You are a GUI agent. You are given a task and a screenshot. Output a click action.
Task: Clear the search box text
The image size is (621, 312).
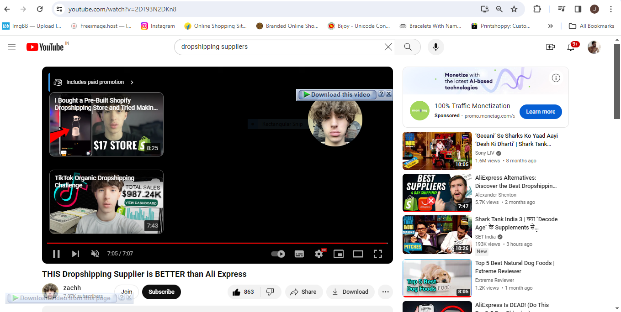[388, 47]
